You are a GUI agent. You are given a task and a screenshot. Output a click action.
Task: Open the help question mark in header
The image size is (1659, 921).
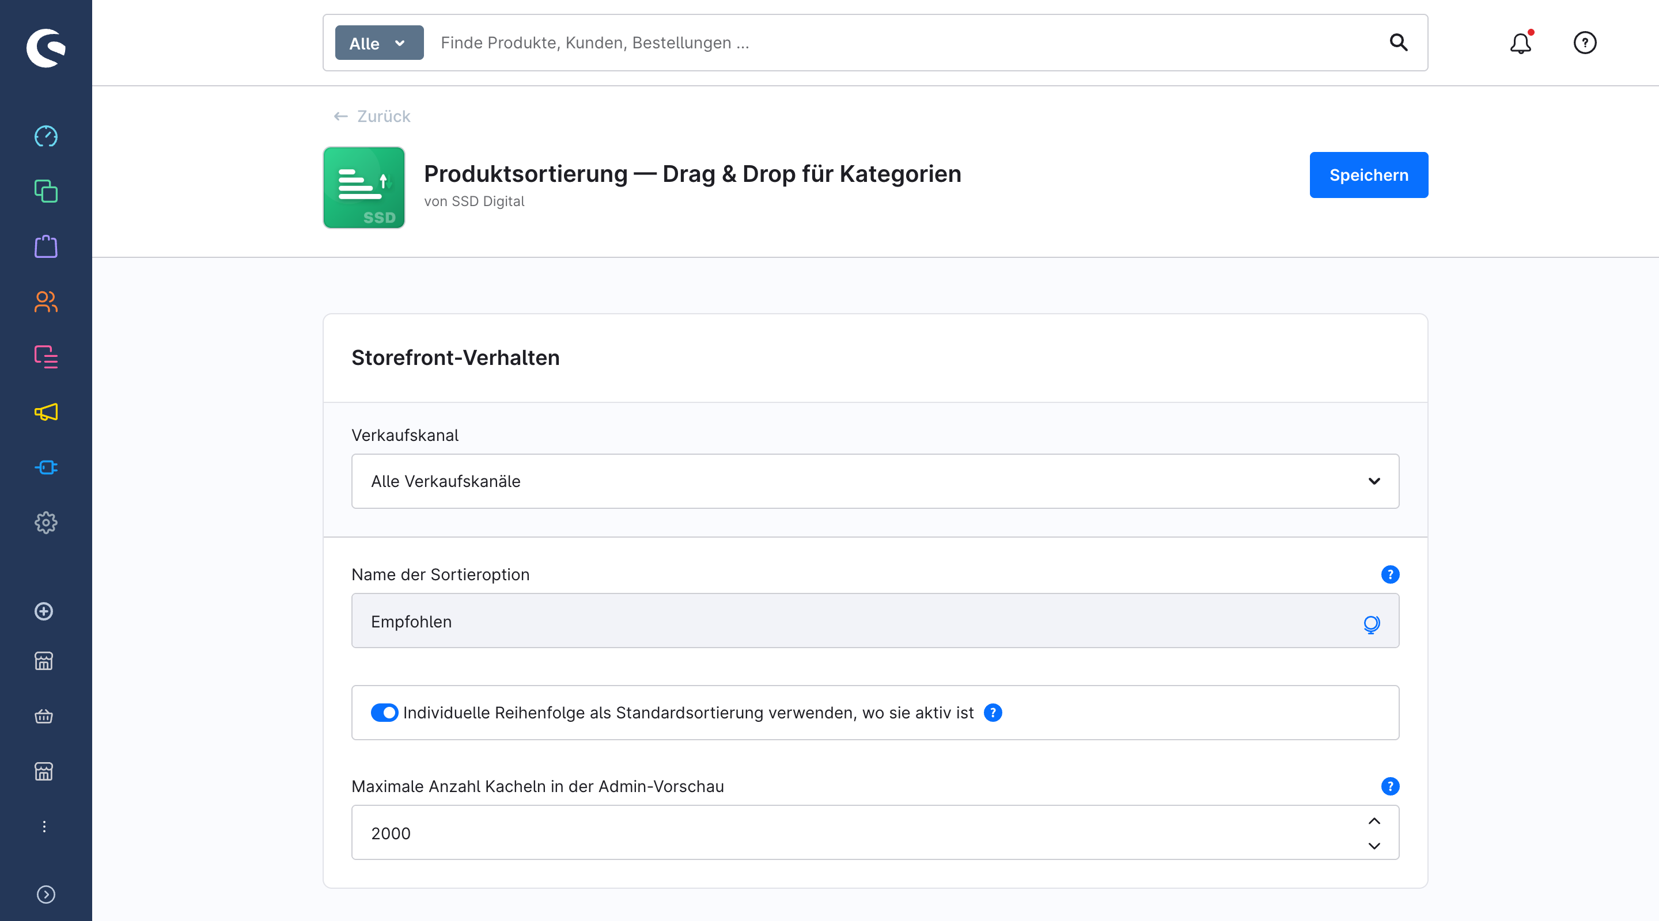click(1585, 43)
